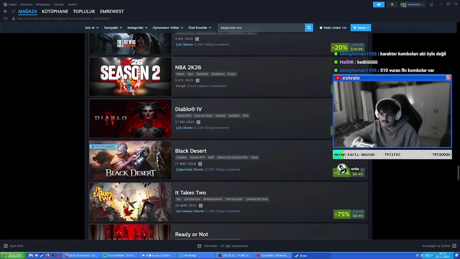Screen dimensions: 460x259
Task: Select the Ganimet tag on Diablo IV
Action: (220, 116)
